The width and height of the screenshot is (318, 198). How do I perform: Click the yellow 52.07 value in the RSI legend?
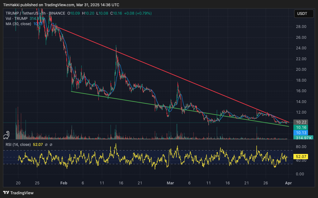coord(38,145)
